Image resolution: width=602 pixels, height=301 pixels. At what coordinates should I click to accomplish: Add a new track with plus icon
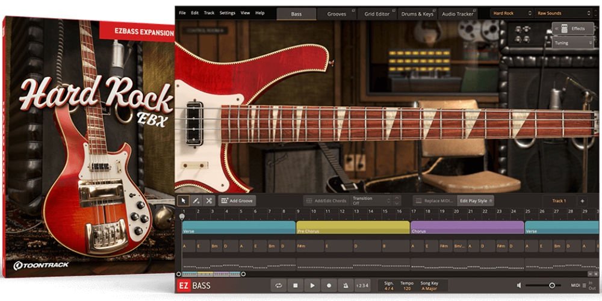click(x=582, y=200)
